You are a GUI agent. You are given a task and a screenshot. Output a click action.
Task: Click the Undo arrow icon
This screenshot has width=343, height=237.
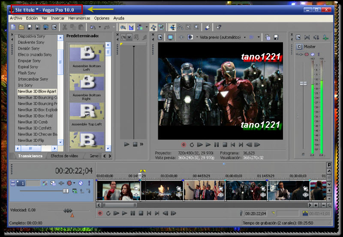[x=93, y=27]
